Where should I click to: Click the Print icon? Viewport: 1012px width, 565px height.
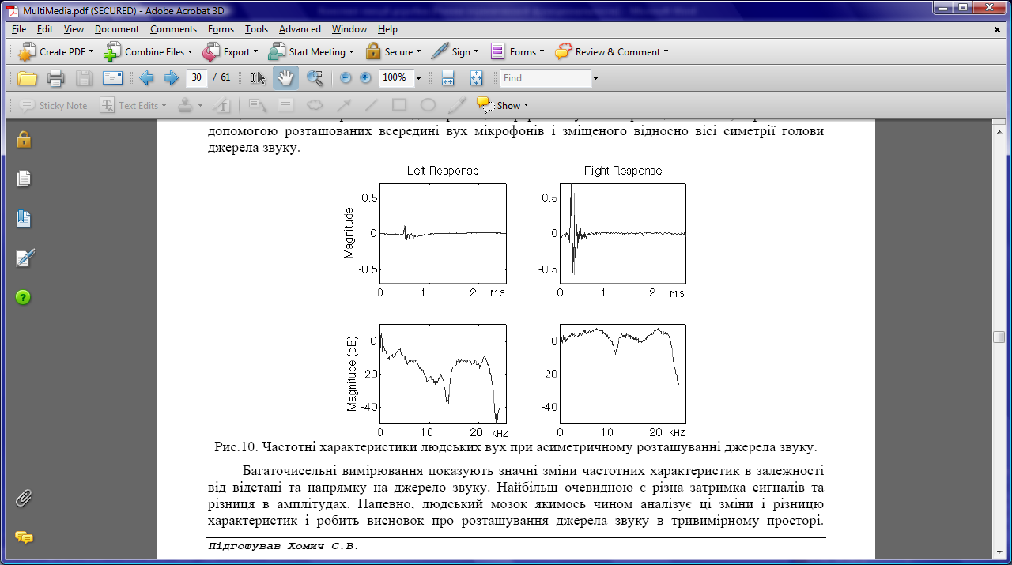[55, 78]
